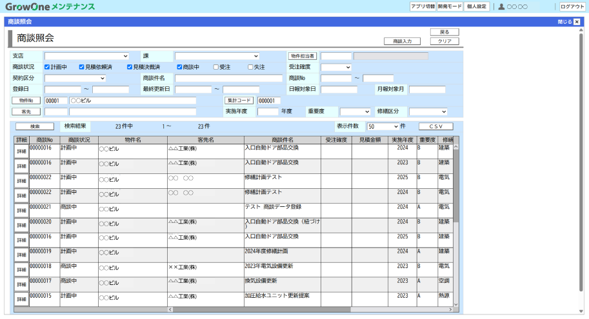
Task: Click the user profile icon
Action: (501, 6)
